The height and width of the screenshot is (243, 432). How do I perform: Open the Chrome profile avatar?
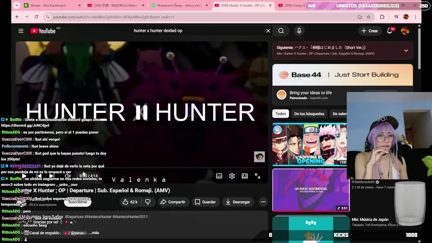pyautogui.click(x=406, y=17)
